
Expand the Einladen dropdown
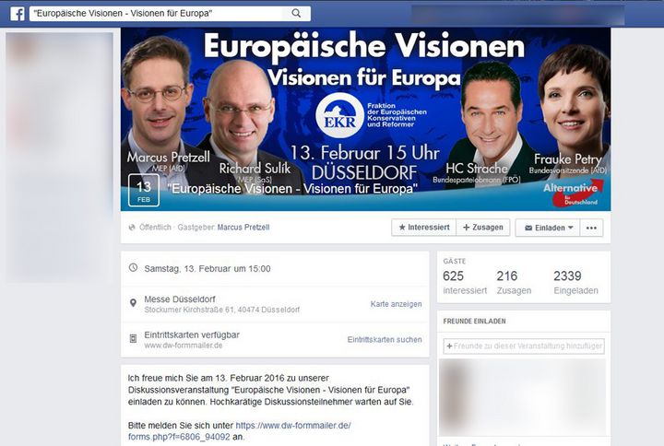[548, 228]
